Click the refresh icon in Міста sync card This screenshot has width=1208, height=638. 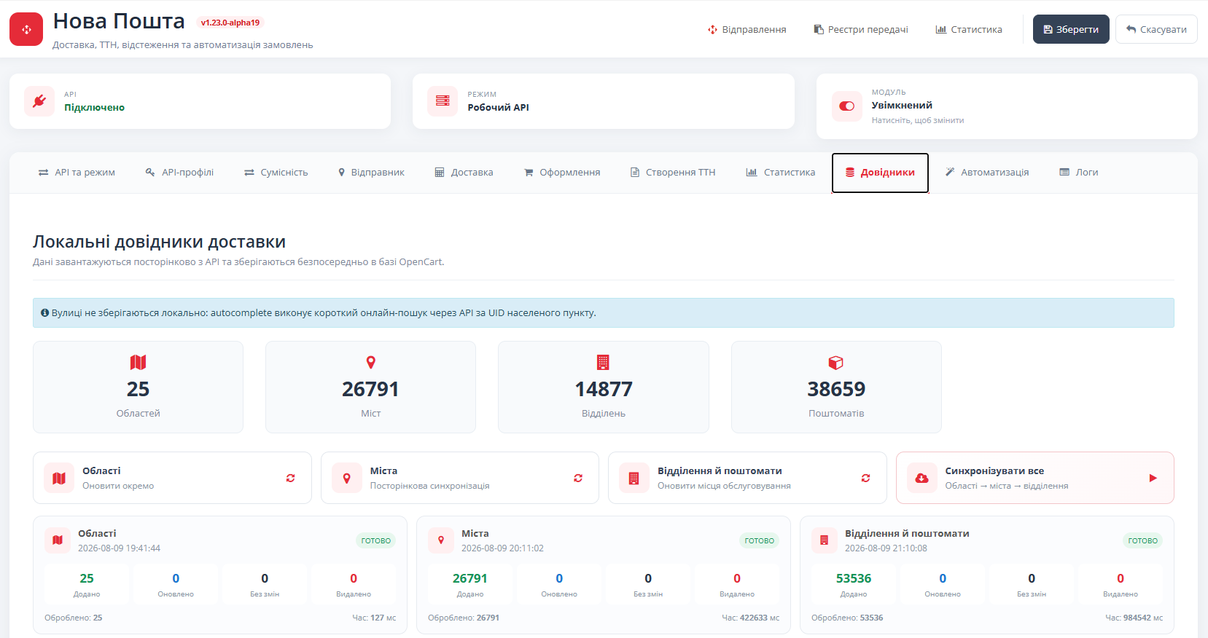(578, 478)
